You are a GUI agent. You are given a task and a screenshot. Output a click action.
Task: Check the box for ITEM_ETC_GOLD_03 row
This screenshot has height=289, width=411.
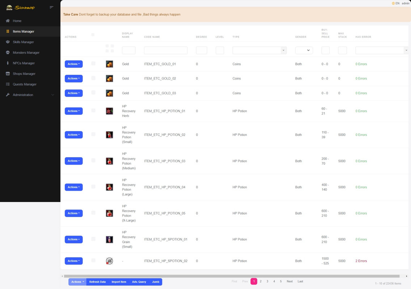tap(93, 93)
